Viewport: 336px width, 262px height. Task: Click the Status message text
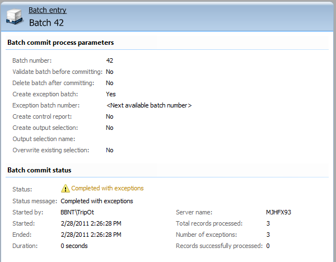point(97,201)
